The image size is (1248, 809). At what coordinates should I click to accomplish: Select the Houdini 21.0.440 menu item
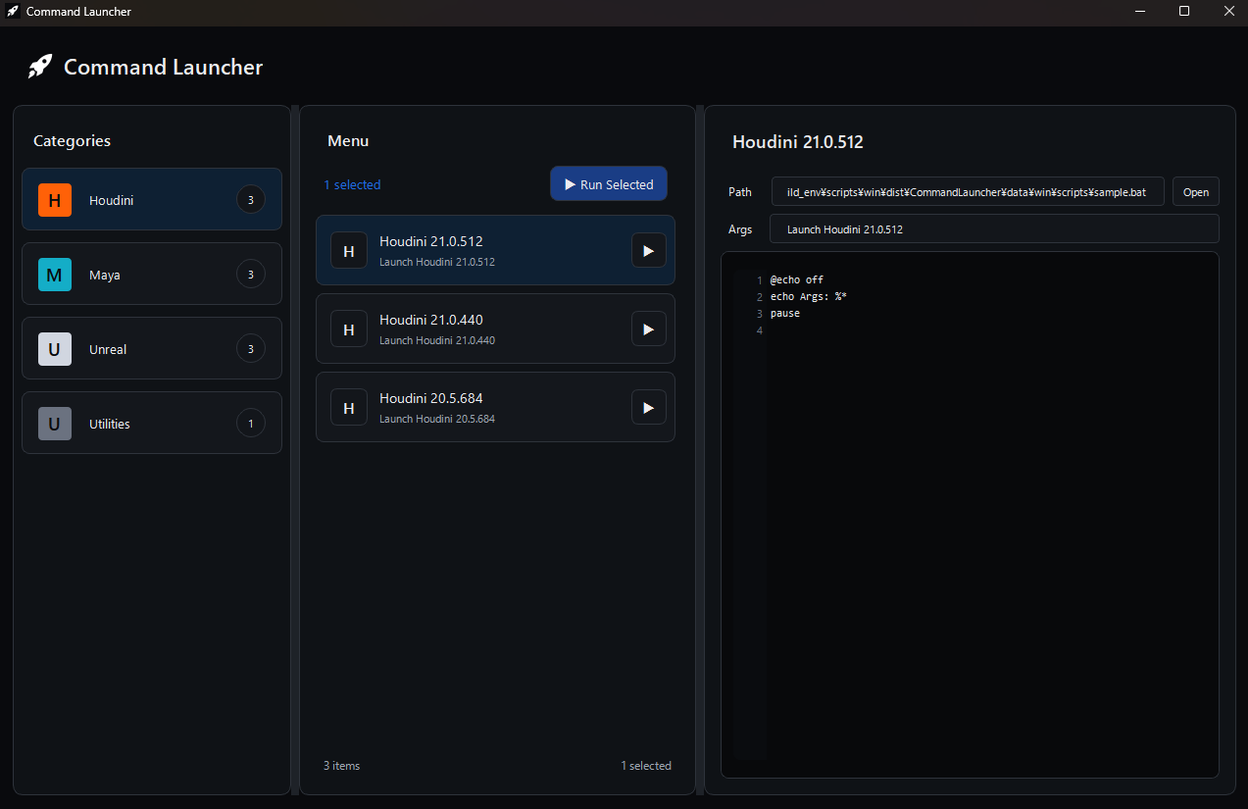(x=495, y=329)
